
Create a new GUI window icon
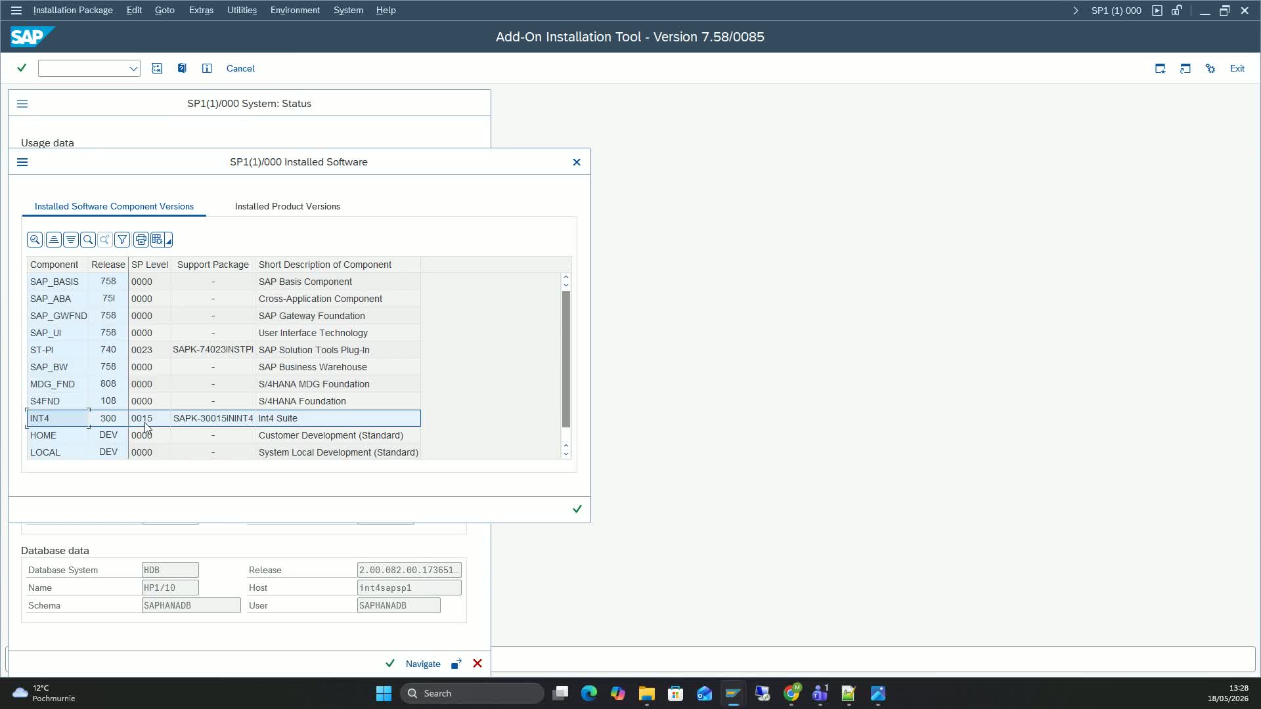click(1161, 68)
